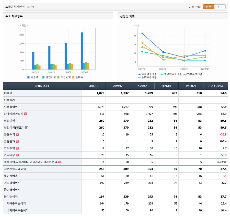Image resolution: width=230 pixels, height=217 pixels.
Task: Expand the 기타비용 row details
Action: tap(17, 155)
